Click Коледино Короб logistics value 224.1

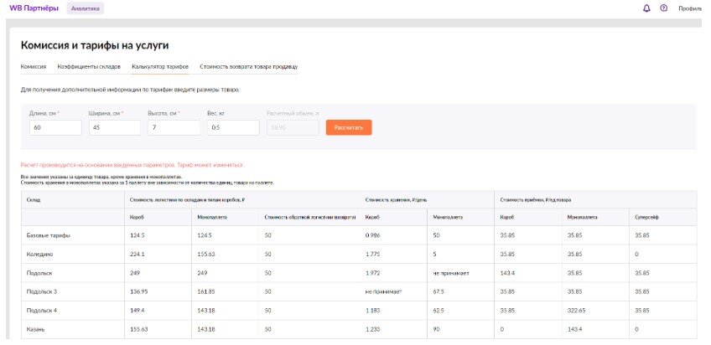coord(138,255)
